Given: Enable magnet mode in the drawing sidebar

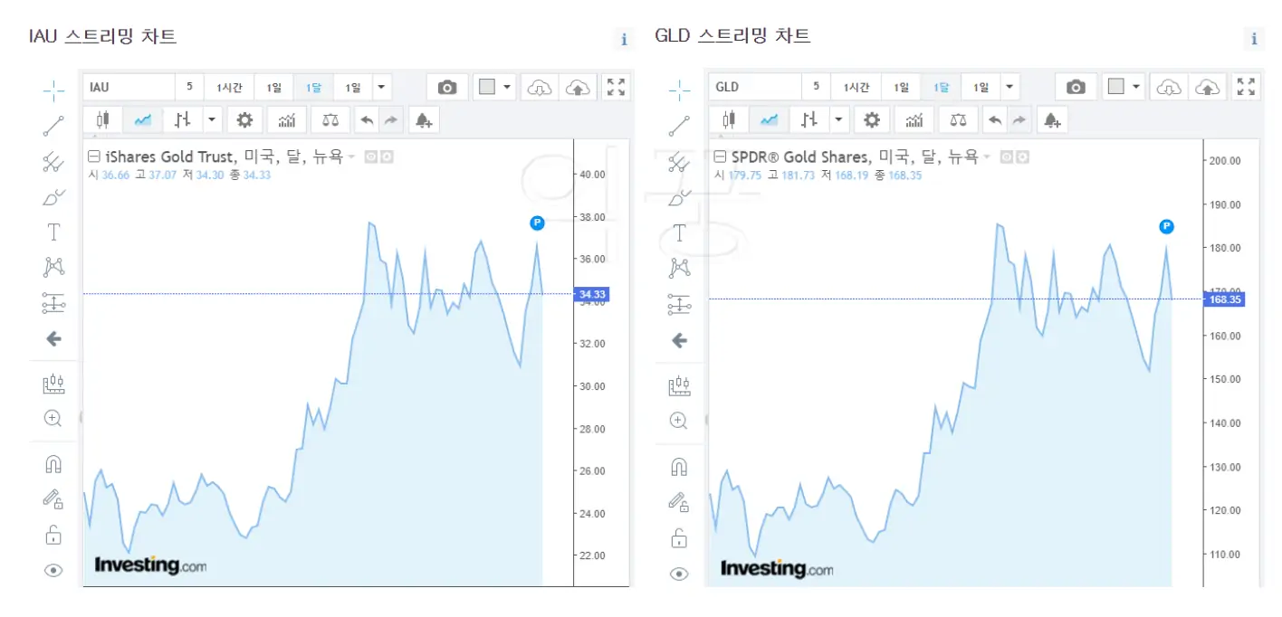Looking at the screenshot, I should coord(53,463).
